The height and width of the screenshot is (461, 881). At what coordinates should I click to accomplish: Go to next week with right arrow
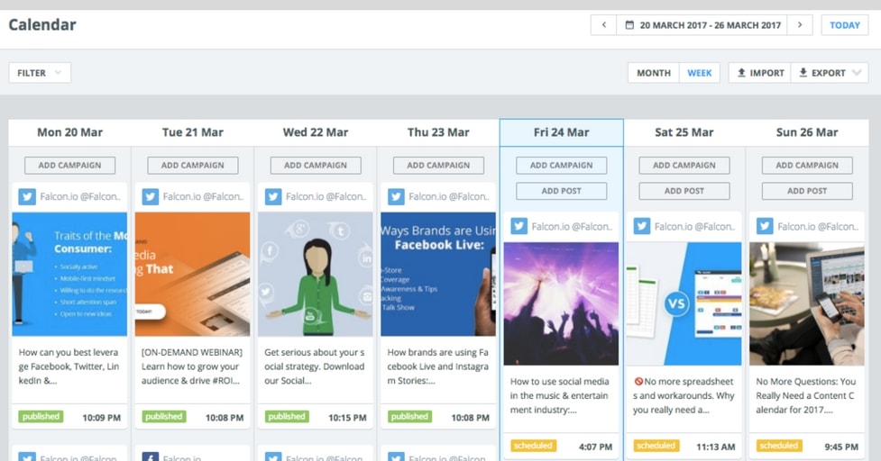(x=799, y=25)
